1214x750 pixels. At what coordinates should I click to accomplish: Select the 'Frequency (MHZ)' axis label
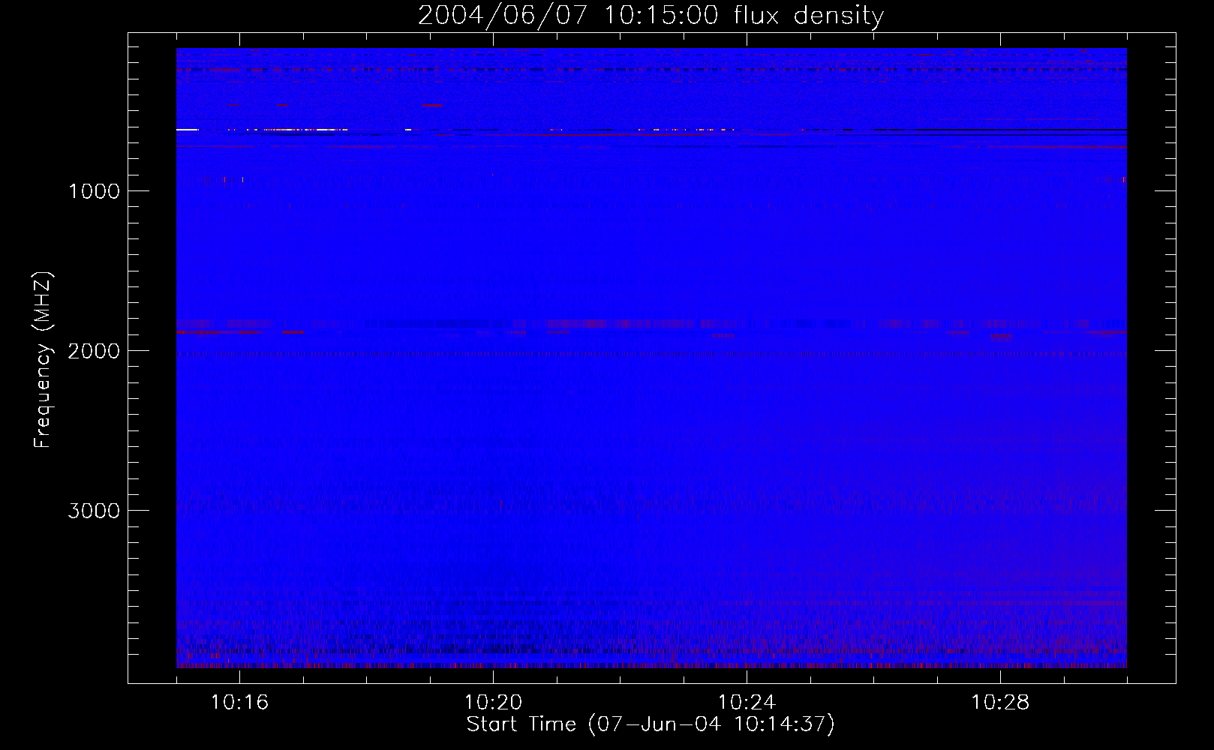pyautogui.click(x=43, y=359)
